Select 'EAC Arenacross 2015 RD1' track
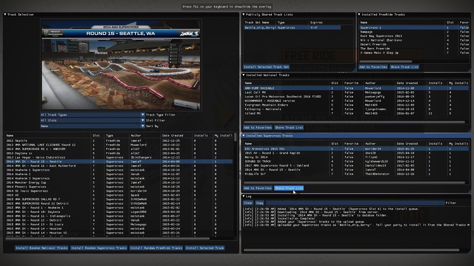Viewport: 474px width, 266px height. pyautogui.click(x=356, y=149)
